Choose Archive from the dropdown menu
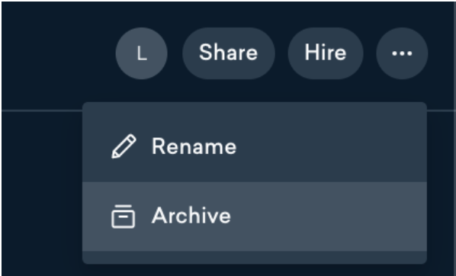The image size is (456, 276). point(255,217)
